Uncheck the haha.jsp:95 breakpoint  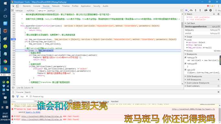(185, 64)
